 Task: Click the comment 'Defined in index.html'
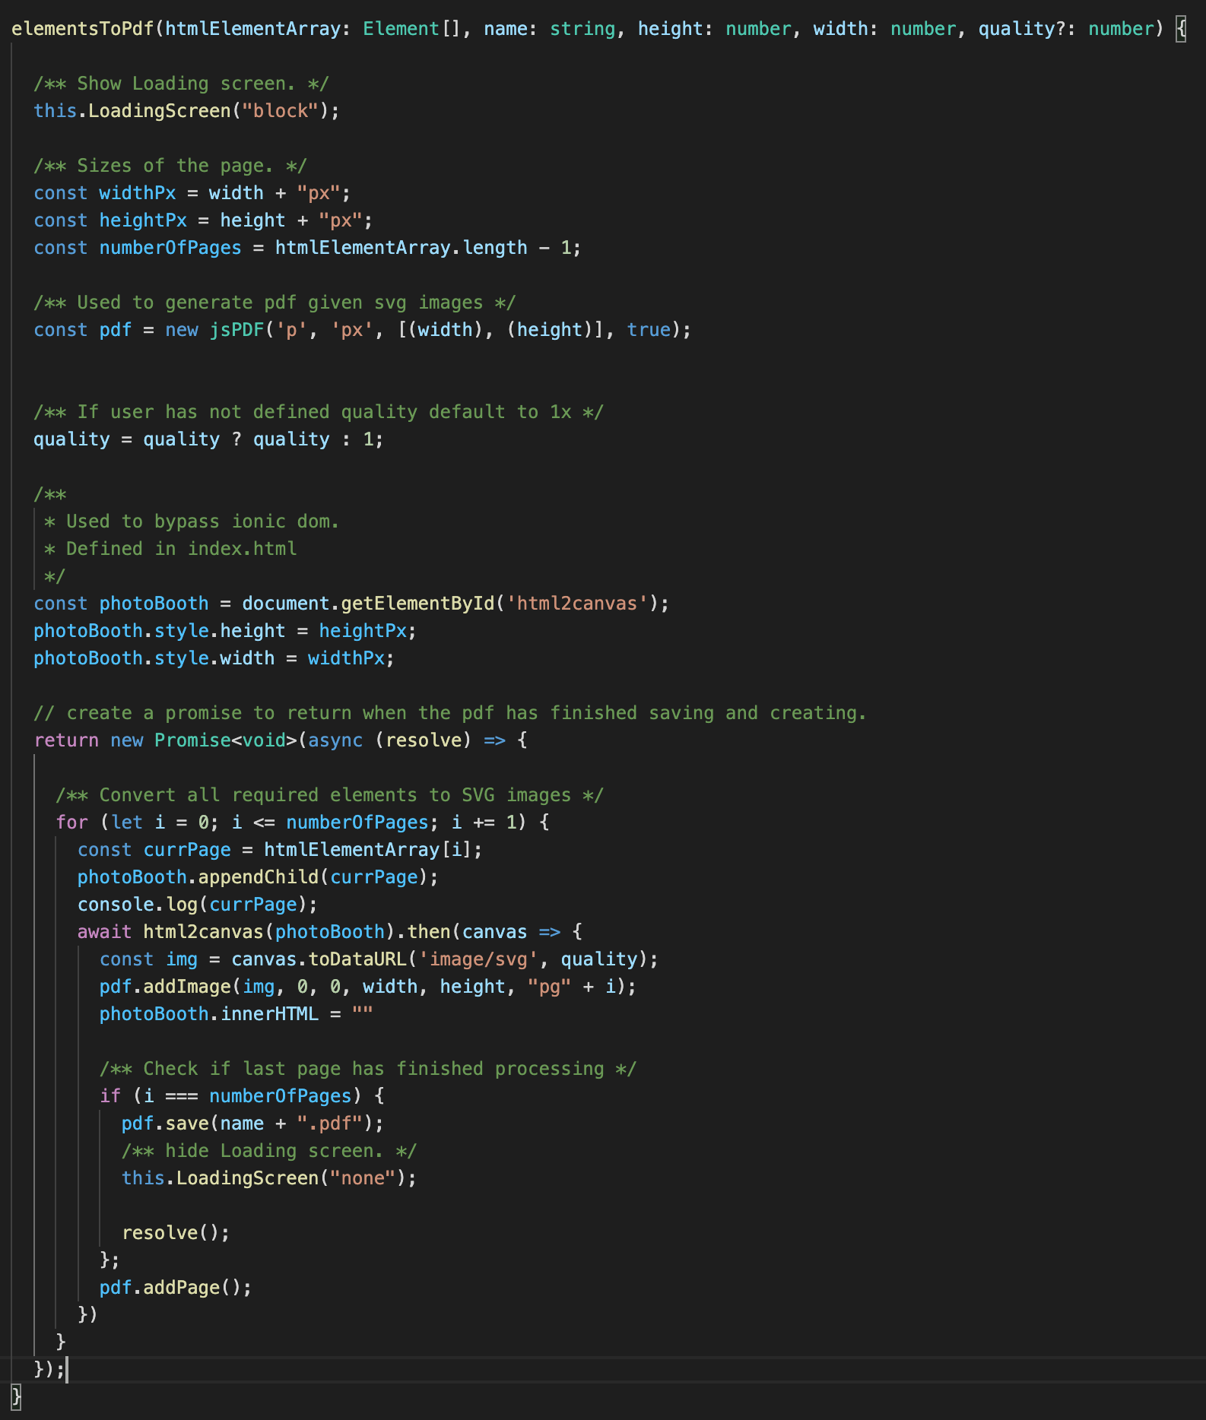click(x=170, y=549)
